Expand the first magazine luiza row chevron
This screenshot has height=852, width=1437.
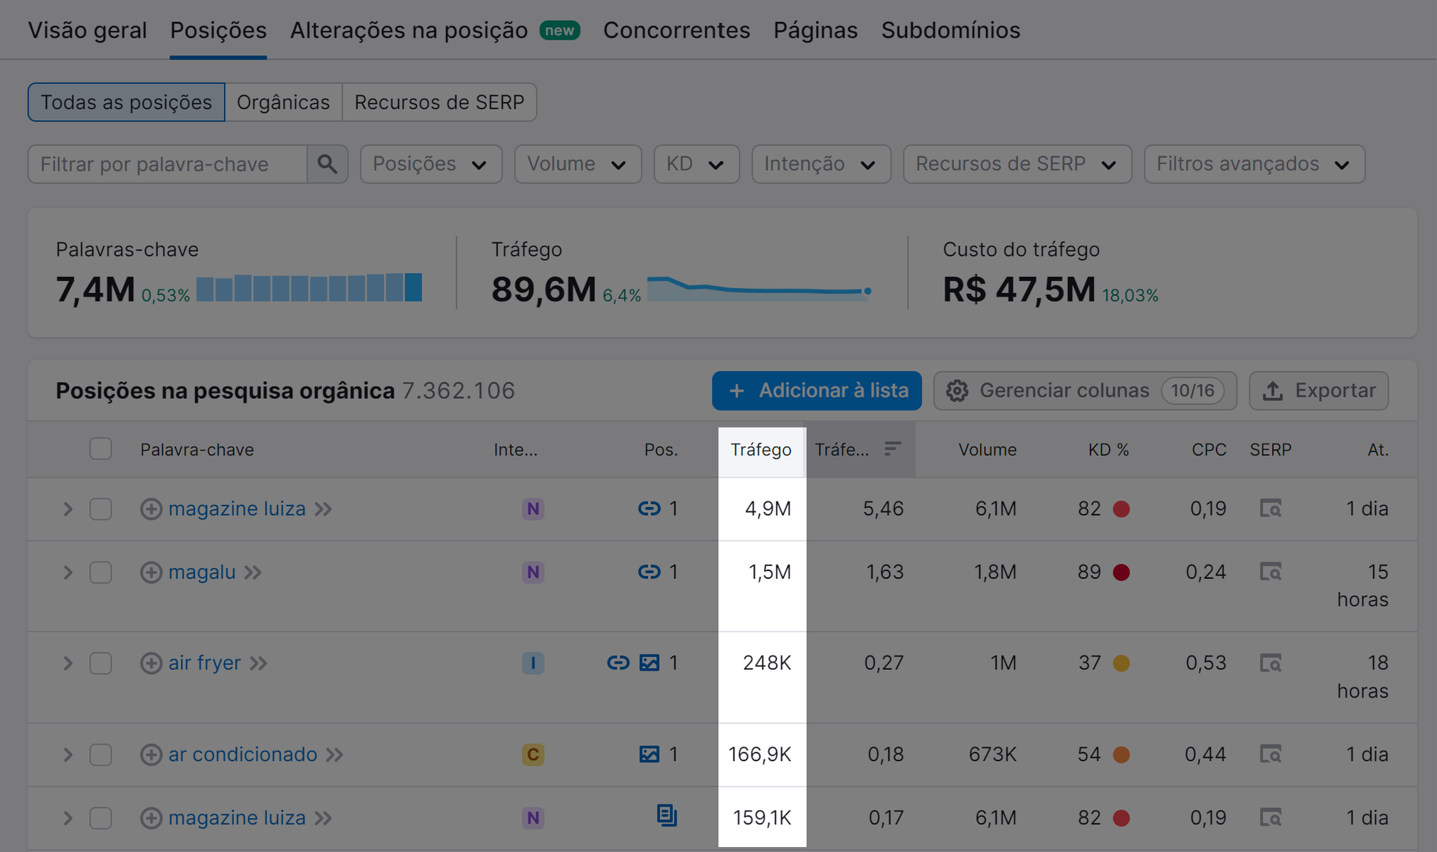(x=68, y=509)
